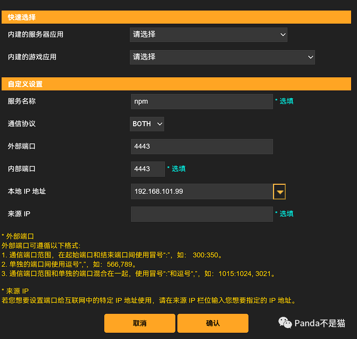This screenshot has height=339, width=357.
Task: Click the empty 来源 IP input field
Action: [x=201, y=214]
